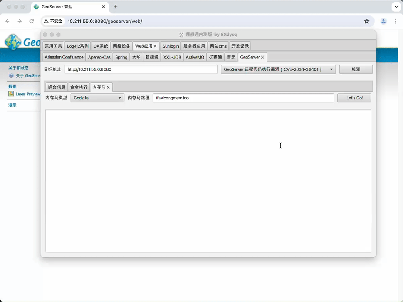Open the Atlassian Confluence tab
This screenshot has width=403, height=302.
coord(64,57)
